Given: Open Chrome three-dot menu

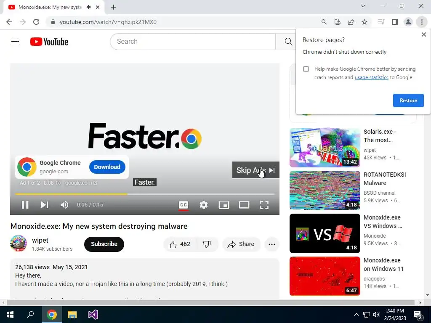Looking at the screenshot, I should (x=422, y=22).
